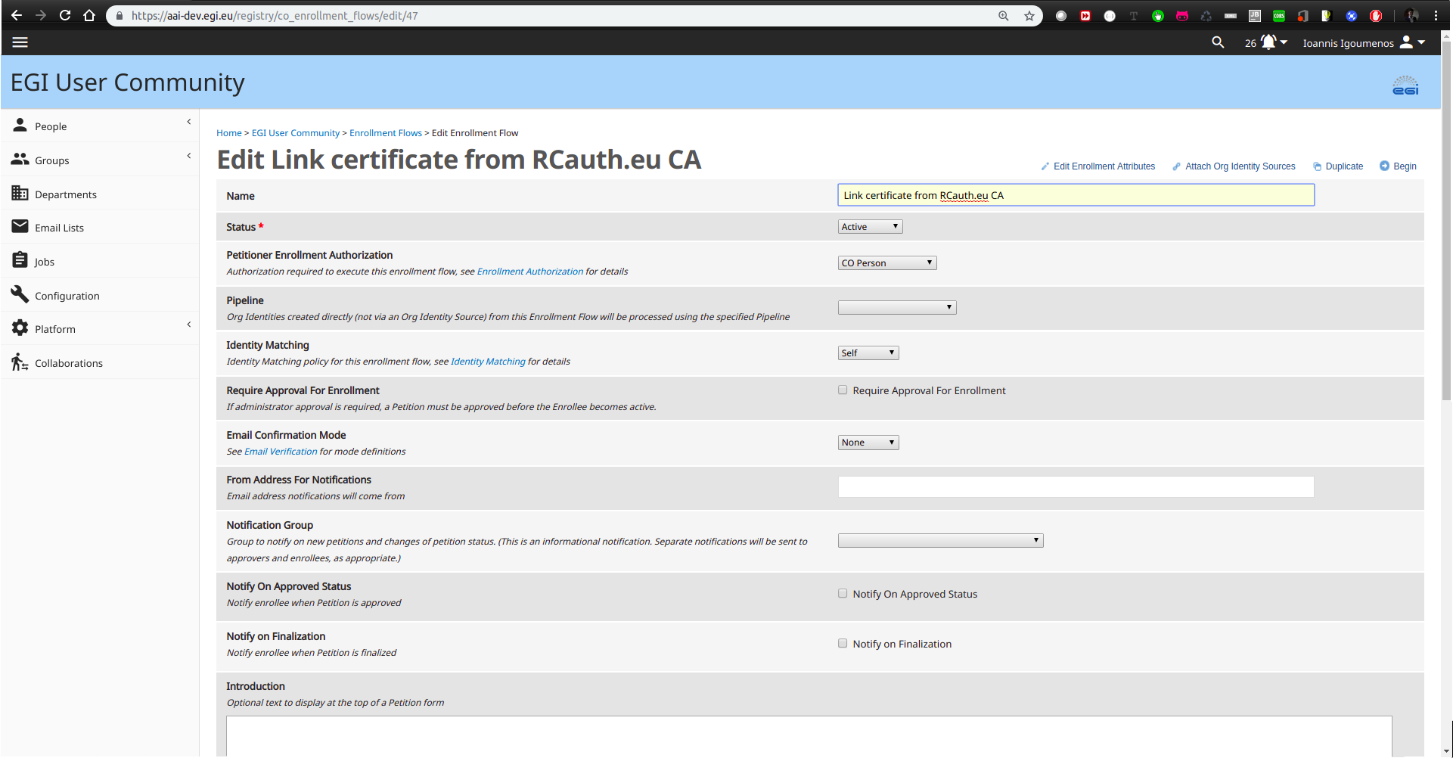Viewport: 1453px width, 758px height.
Task: Open the Pipeline dropdown
Action: (897, 308)
